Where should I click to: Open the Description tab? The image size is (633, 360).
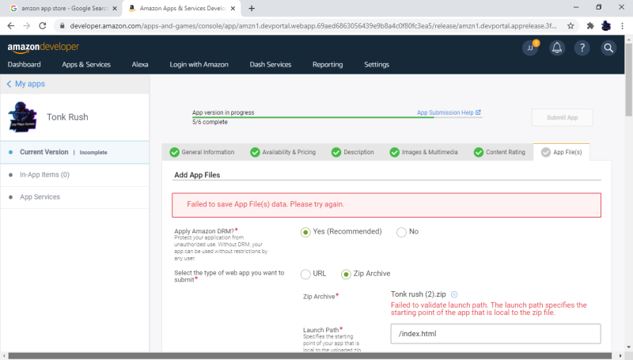pos(353,152)
